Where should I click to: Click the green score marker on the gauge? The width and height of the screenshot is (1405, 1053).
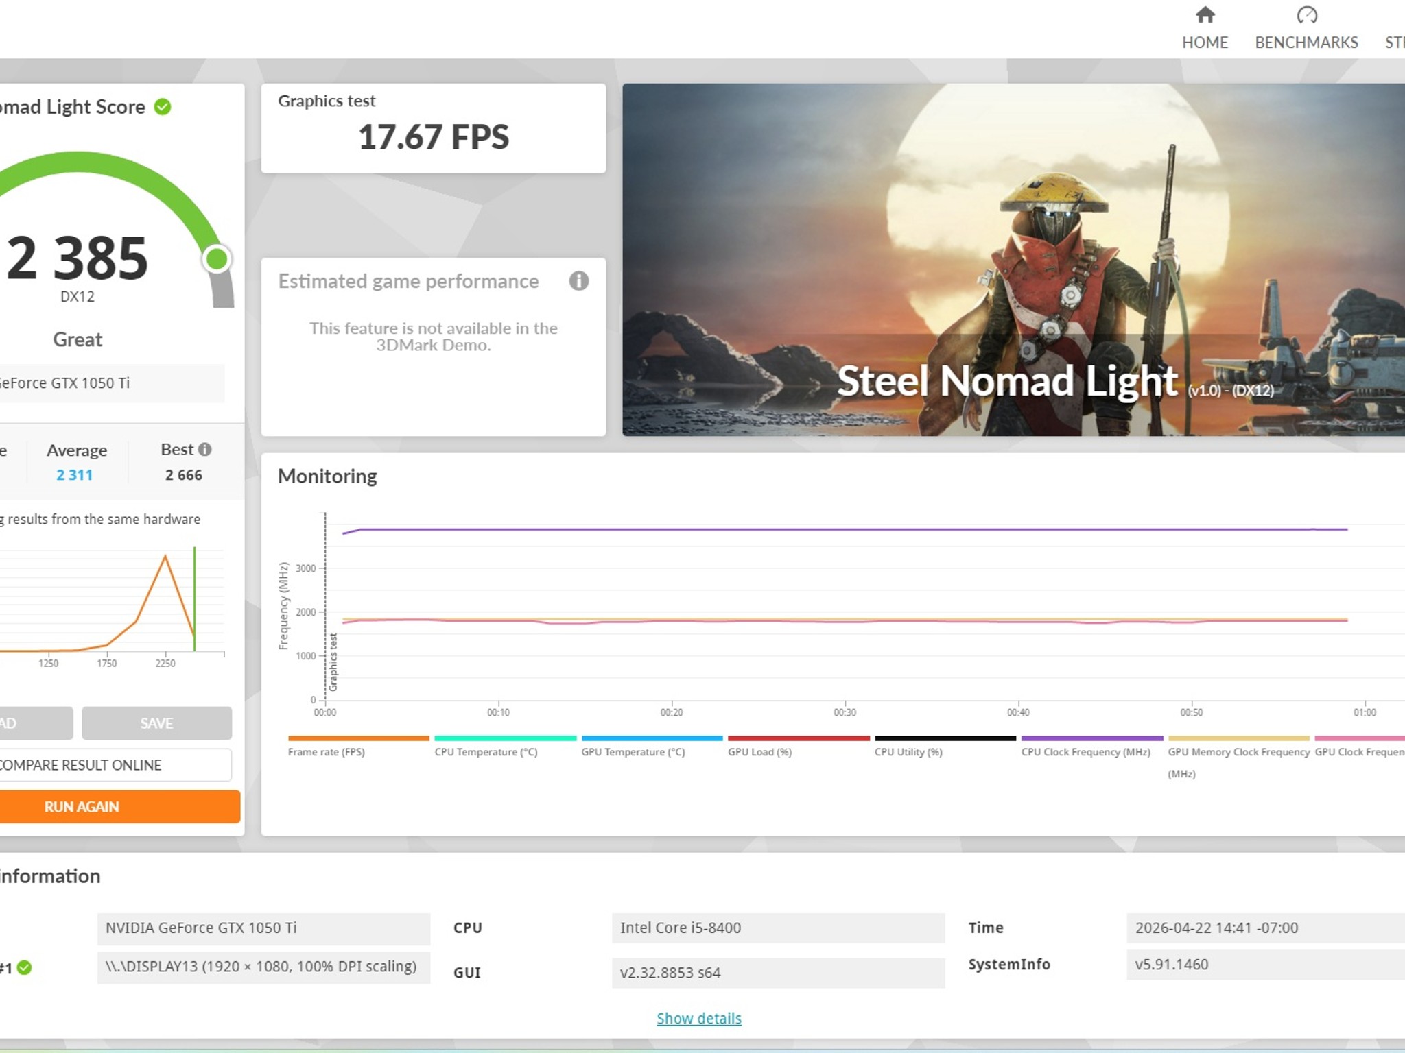tap(217, 259)
